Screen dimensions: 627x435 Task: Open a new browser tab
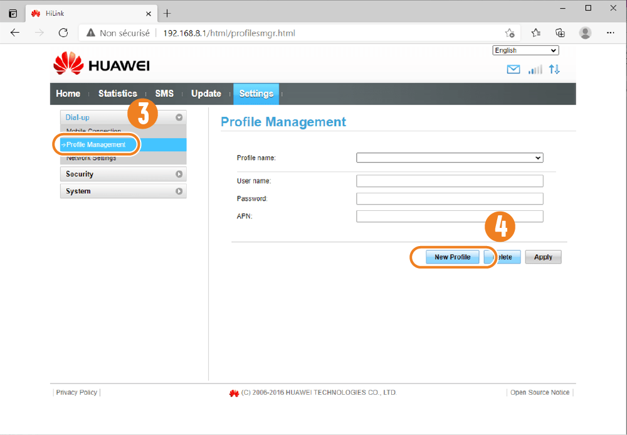pos(167,13)
